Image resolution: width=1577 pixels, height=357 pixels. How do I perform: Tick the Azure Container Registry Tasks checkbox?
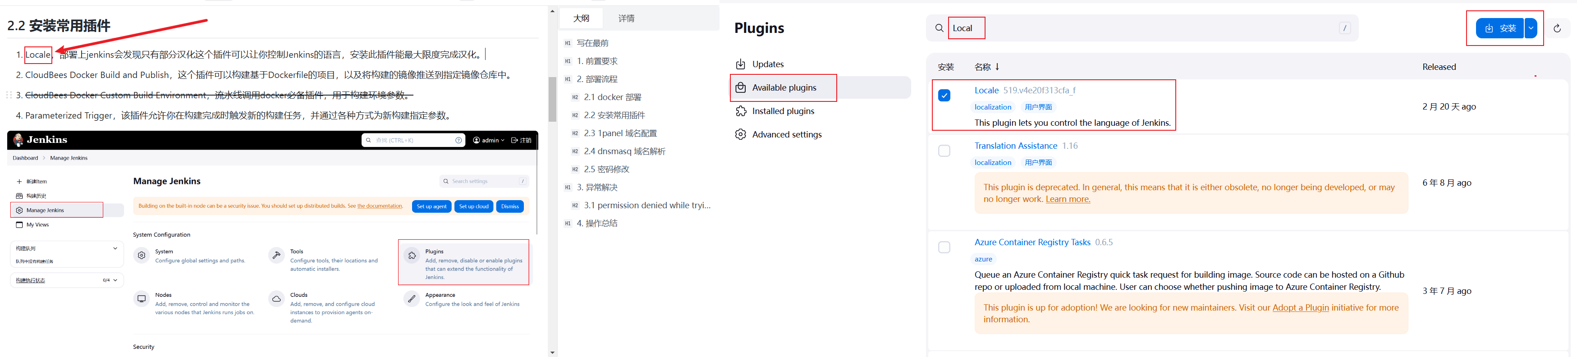point(944,247)
